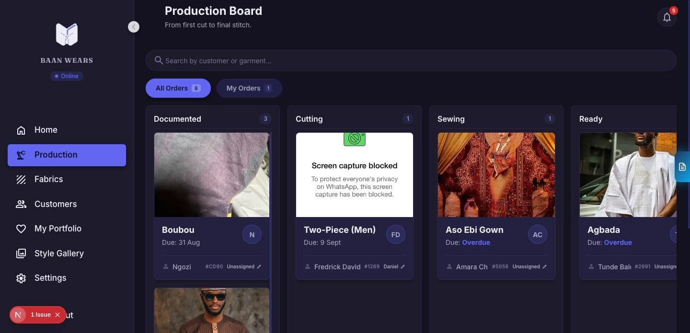Click the Baan Wears logo icon
The width and height of the screenshot is (690, 333).
67,34
